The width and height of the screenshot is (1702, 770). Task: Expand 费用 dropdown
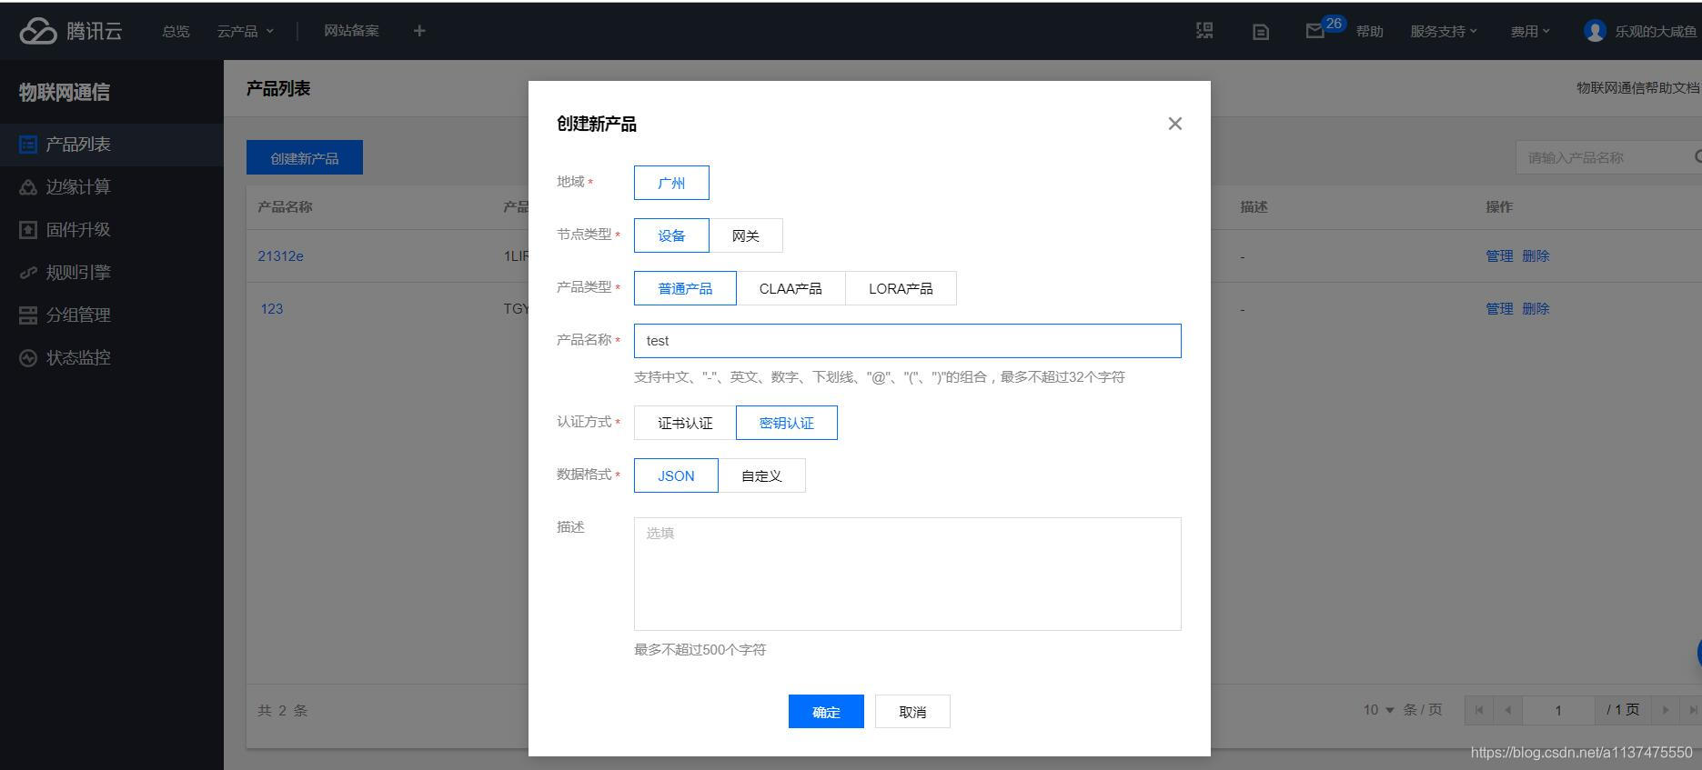coord(1530,31)
